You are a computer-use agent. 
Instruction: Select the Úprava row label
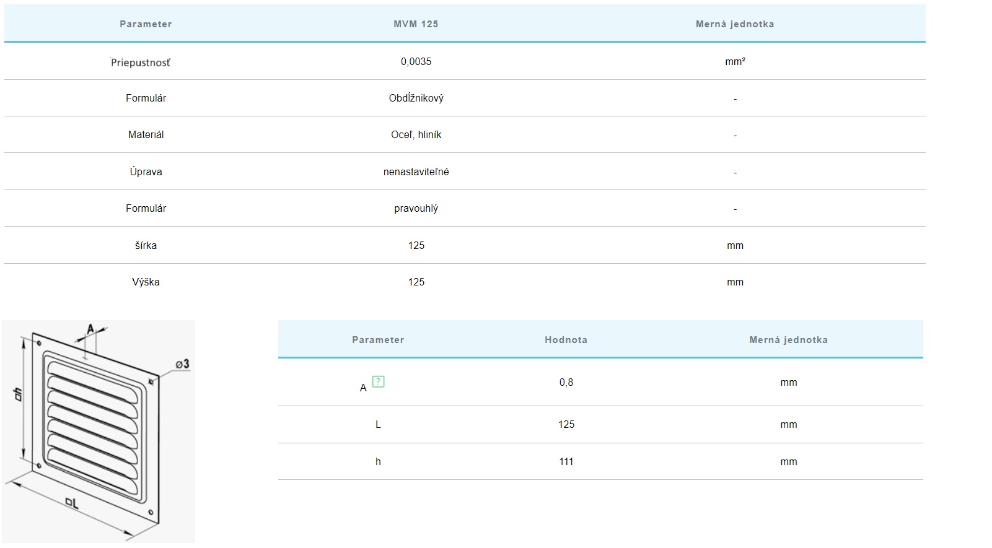146,172
